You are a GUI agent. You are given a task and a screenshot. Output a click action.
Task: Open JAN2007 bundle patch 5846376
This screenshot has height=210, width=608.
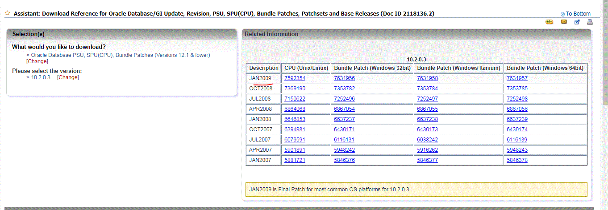point(344,160)
